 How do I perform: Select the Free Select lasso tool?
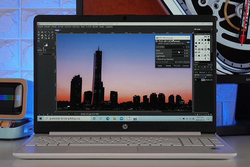click(46, 32)
